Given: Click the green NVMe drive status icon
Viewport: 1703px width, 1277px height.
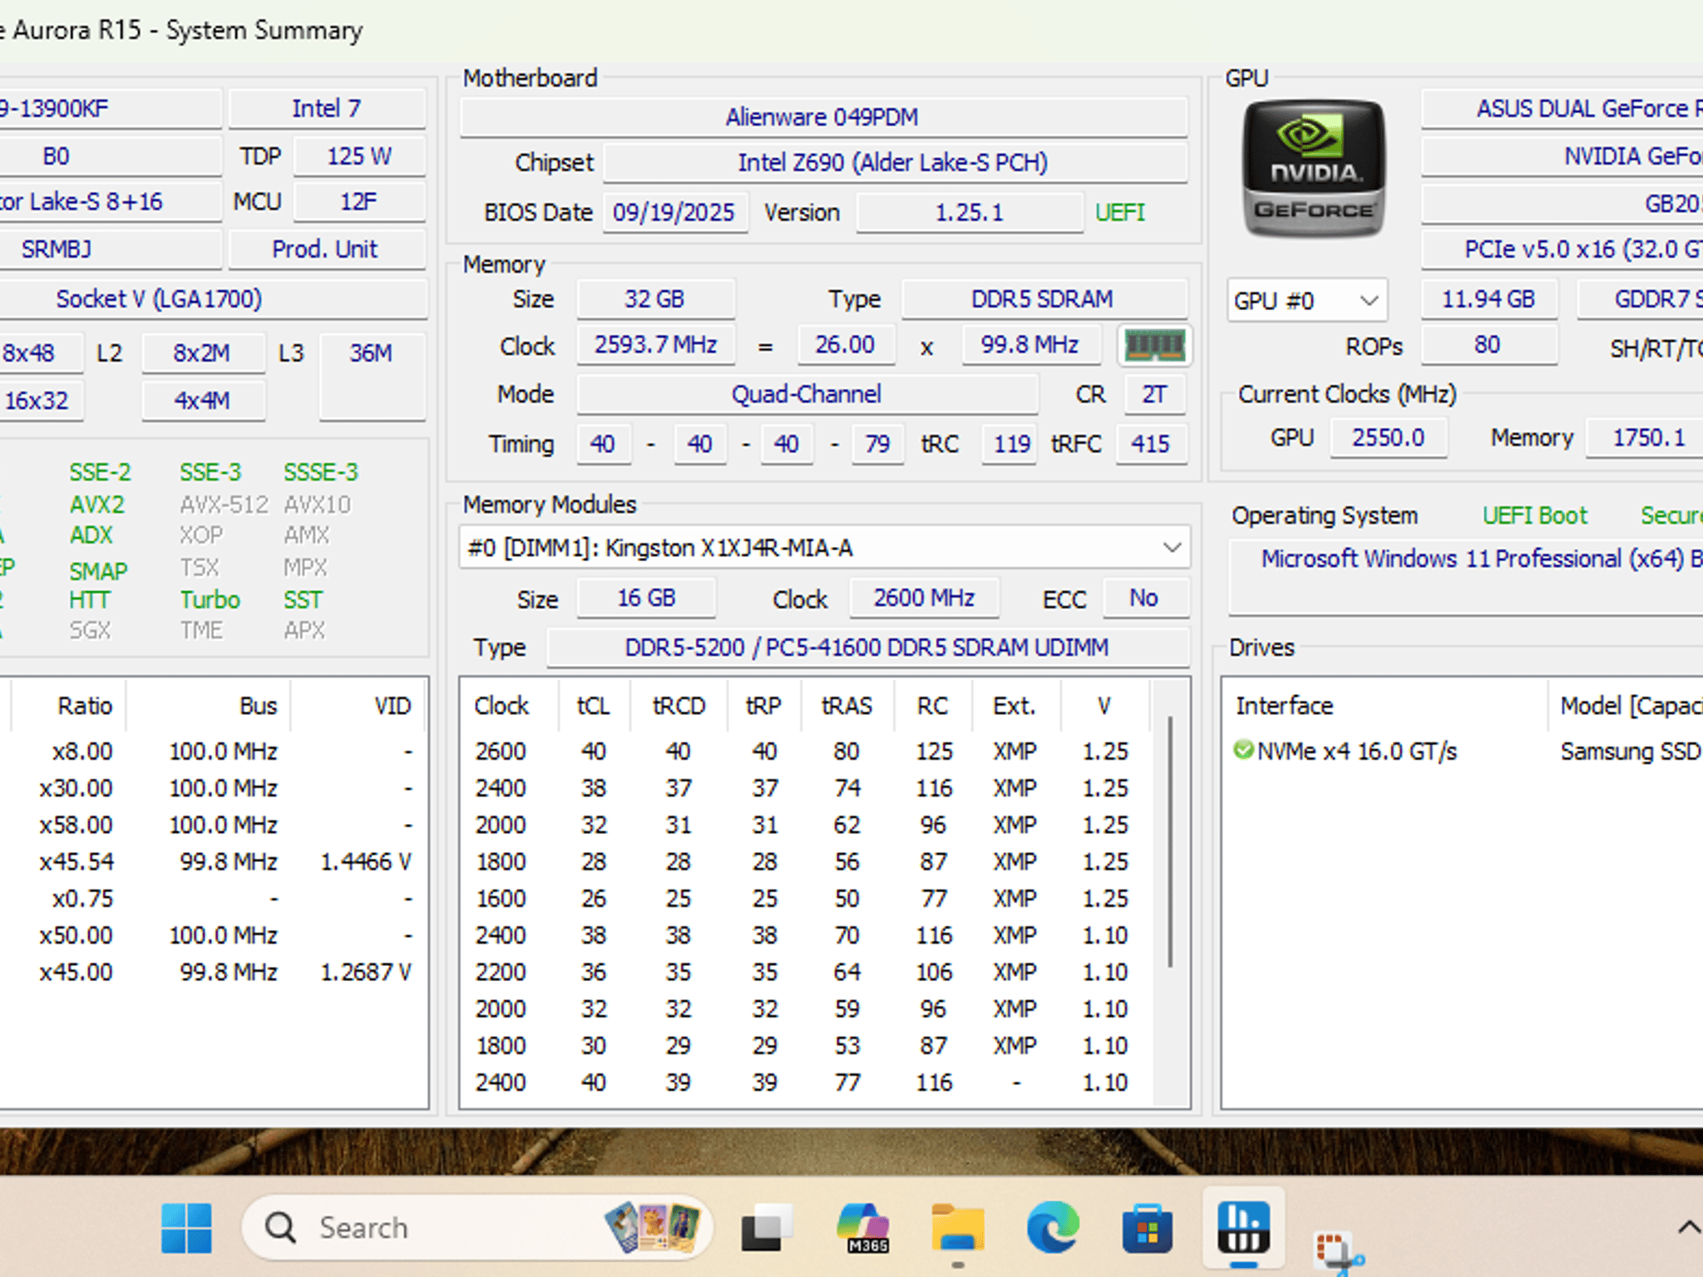Looking at the screenshot, I should 1243,751.
